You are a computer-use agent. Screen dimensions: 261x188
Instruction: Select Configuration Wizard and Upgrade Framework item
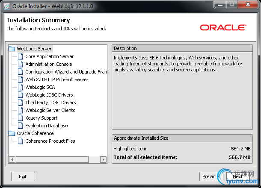click(x=66, y=72)
